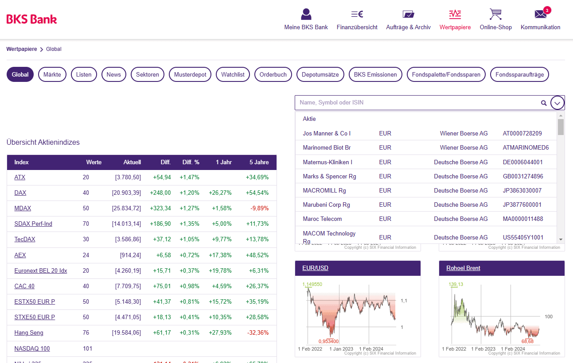Open the Sektoren tab

tap(148, 74)
